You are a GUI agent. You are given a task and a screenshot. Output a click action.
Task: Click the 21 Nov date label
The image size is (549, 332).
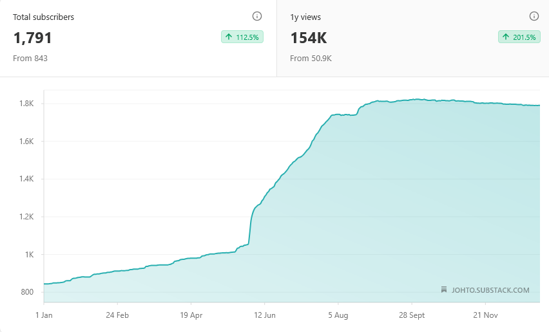click(486, 315)
